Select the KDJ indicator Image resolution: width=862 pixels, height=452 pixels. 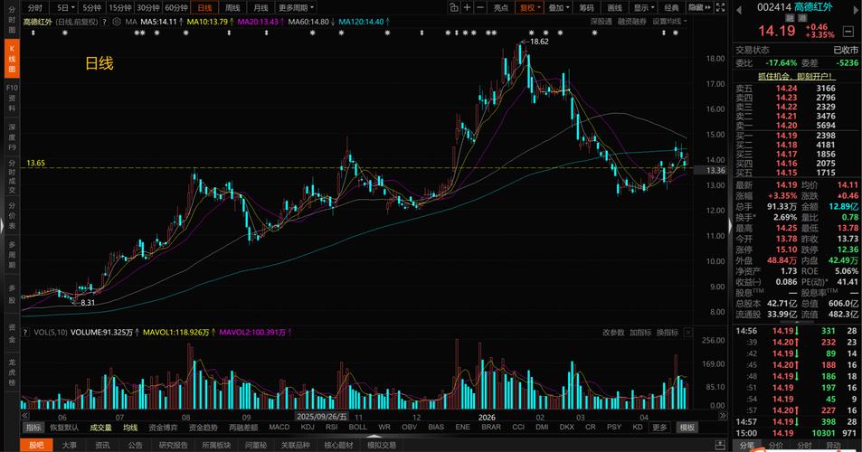tap(308, 427)
